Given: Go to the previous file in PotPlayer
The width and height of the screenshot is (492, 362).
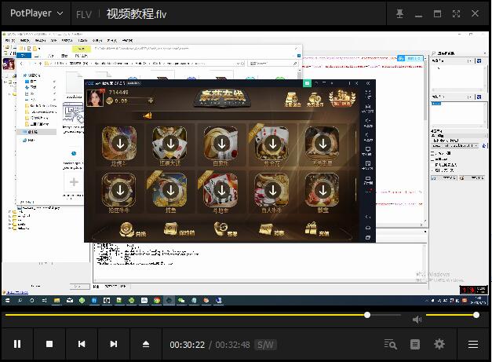Looking at the screenshot, I should (x=82, y=344).
